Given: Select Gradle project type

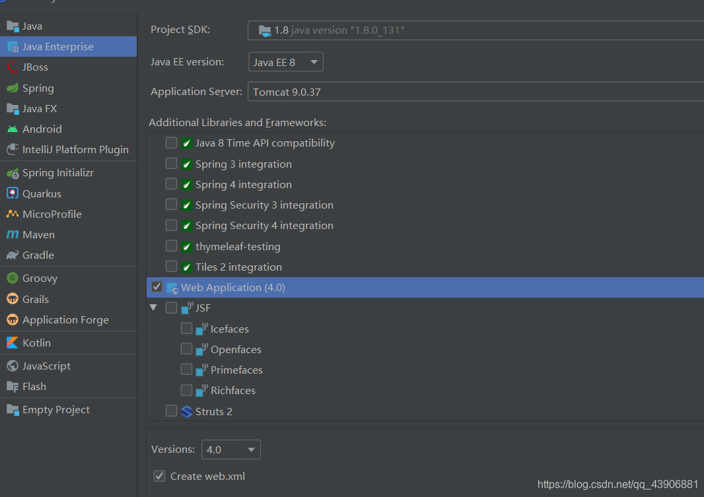Looking at the screenshot, I should click(68, 255).
